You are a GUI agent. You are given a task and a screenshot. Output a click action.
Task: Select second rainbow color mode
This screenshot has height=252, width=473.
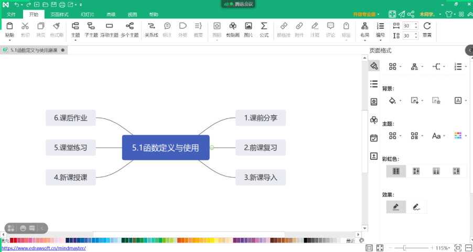pyautogui.click(x=416, y=171)
